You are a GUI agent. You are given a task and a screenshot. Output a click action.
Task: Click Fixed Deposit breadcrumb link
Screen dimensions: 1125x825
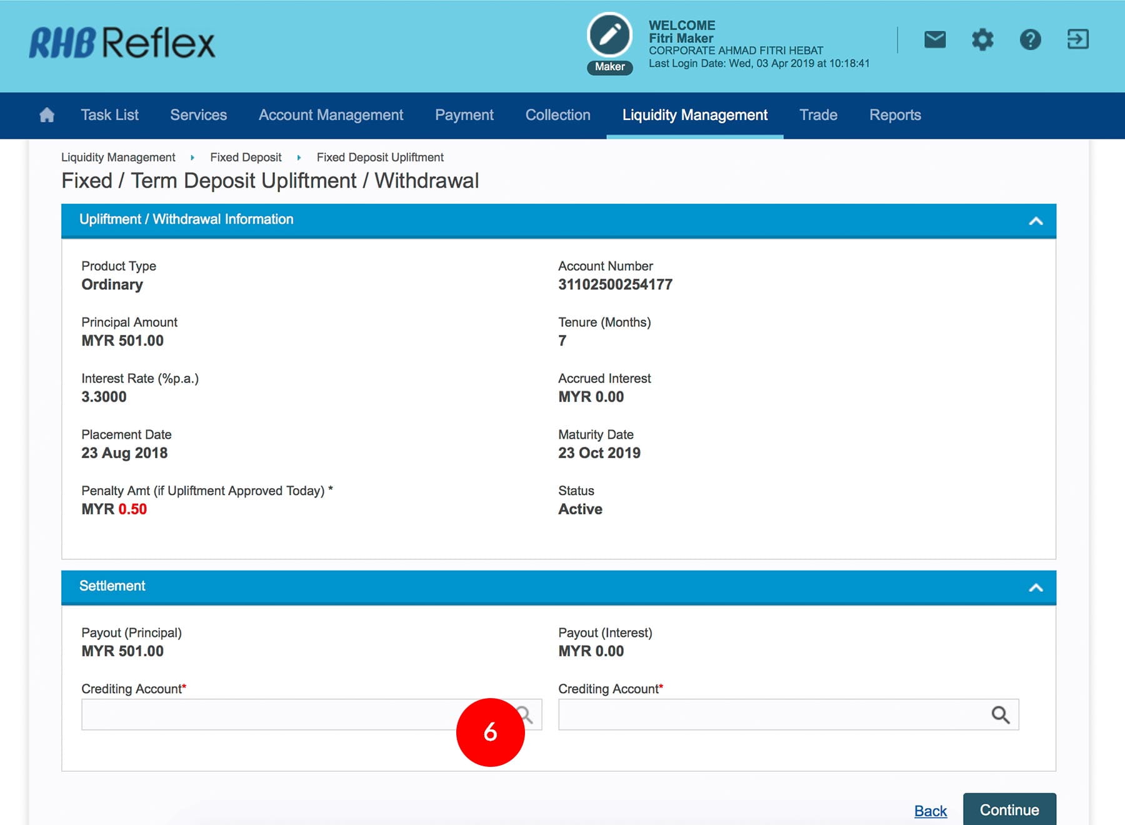click(x=246, y=157)
